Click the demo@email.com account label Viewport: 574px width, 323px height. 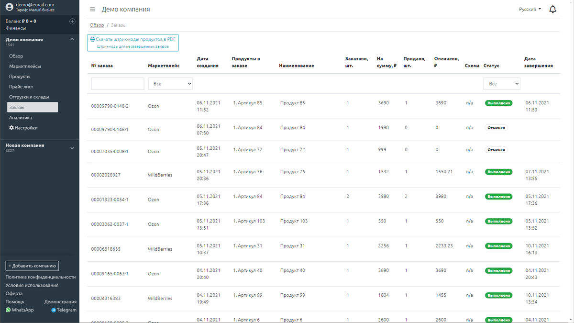pos(35,4)
